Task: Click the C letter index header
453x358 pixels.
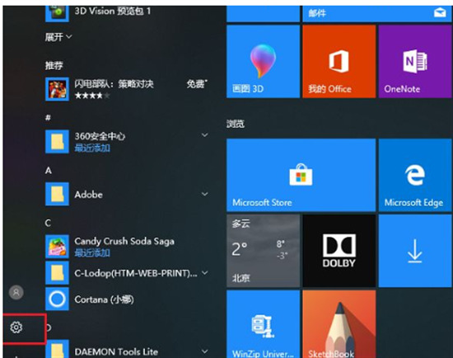Action: click(x=48, y=223)
